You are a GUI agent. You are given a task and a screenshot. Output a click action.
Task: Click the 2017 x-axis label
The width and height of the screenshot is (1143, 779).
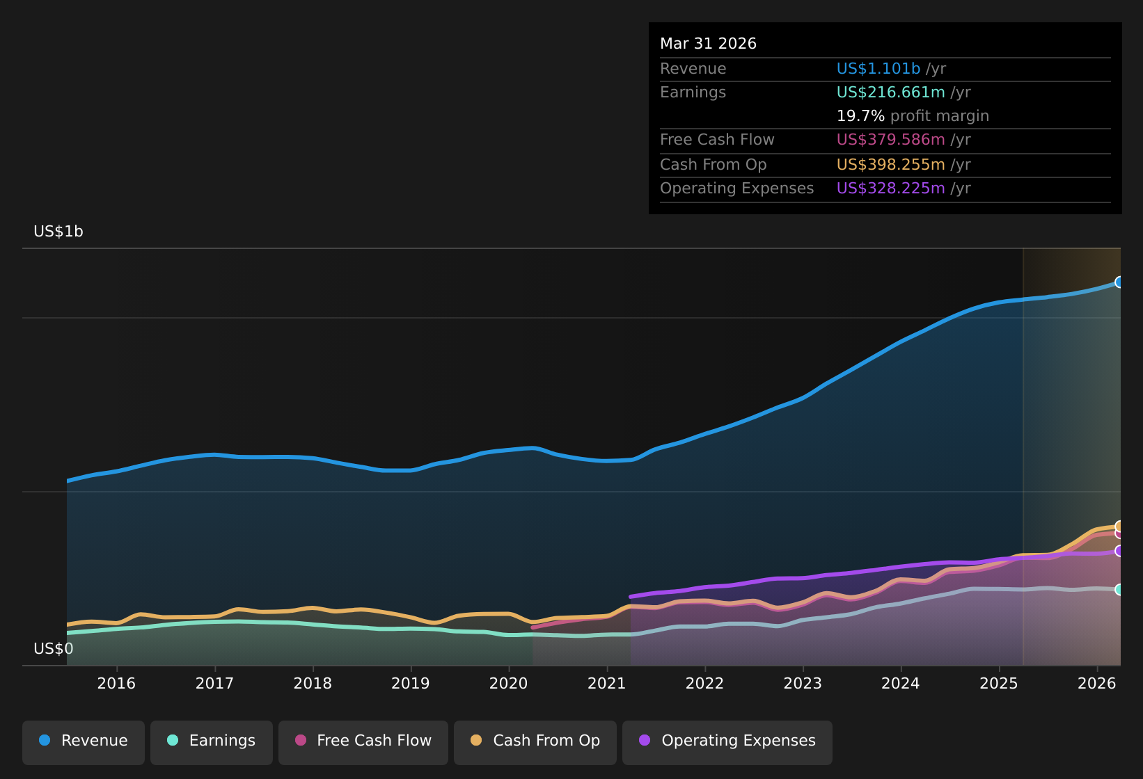pyautogui.click(x=214, y=683)
